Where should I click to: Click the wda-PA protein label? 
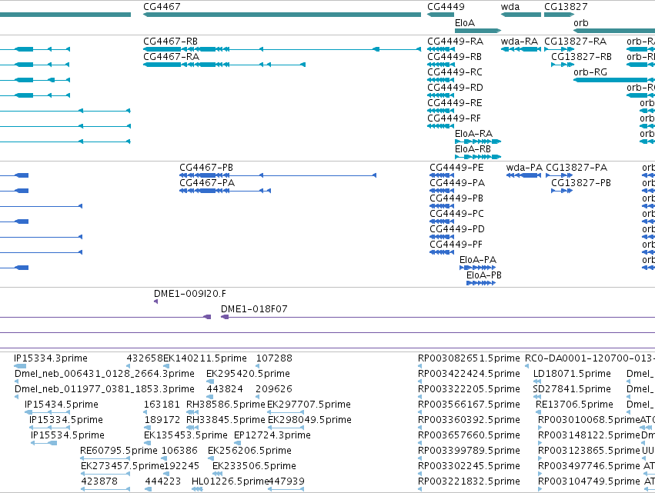(x=524, y=168)
